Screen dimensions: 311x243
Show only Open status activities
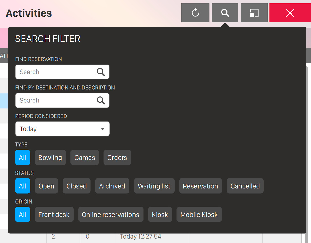(x=46, y=186)
